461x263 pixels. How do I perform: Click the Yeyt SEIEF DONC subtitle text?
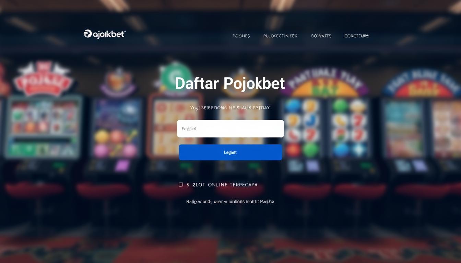[x=230, y=108]
